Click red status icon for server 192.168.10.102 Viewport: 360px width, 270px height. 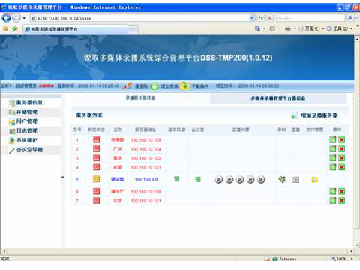click(x=96, y=158)
